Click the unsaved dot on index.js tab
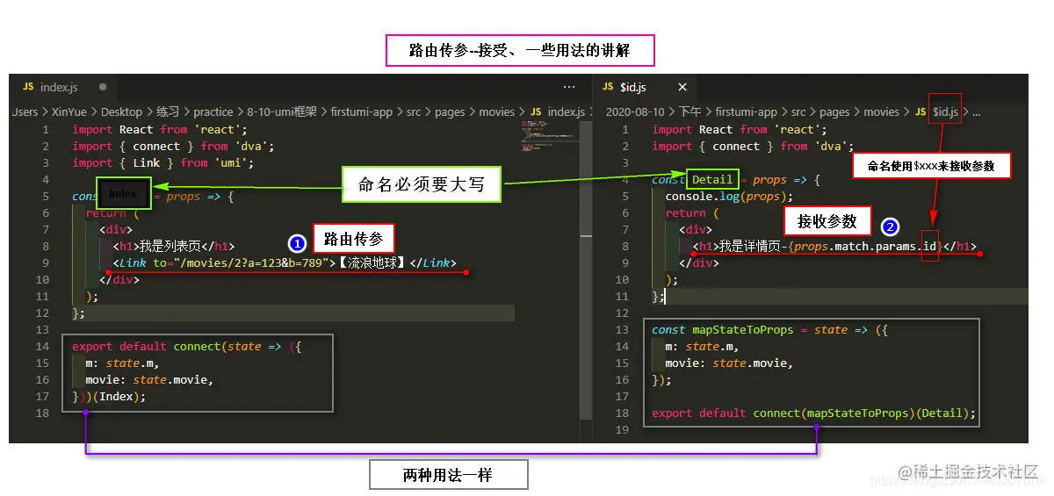Viewport: 1054px width, 496px height. pos(103,87)
